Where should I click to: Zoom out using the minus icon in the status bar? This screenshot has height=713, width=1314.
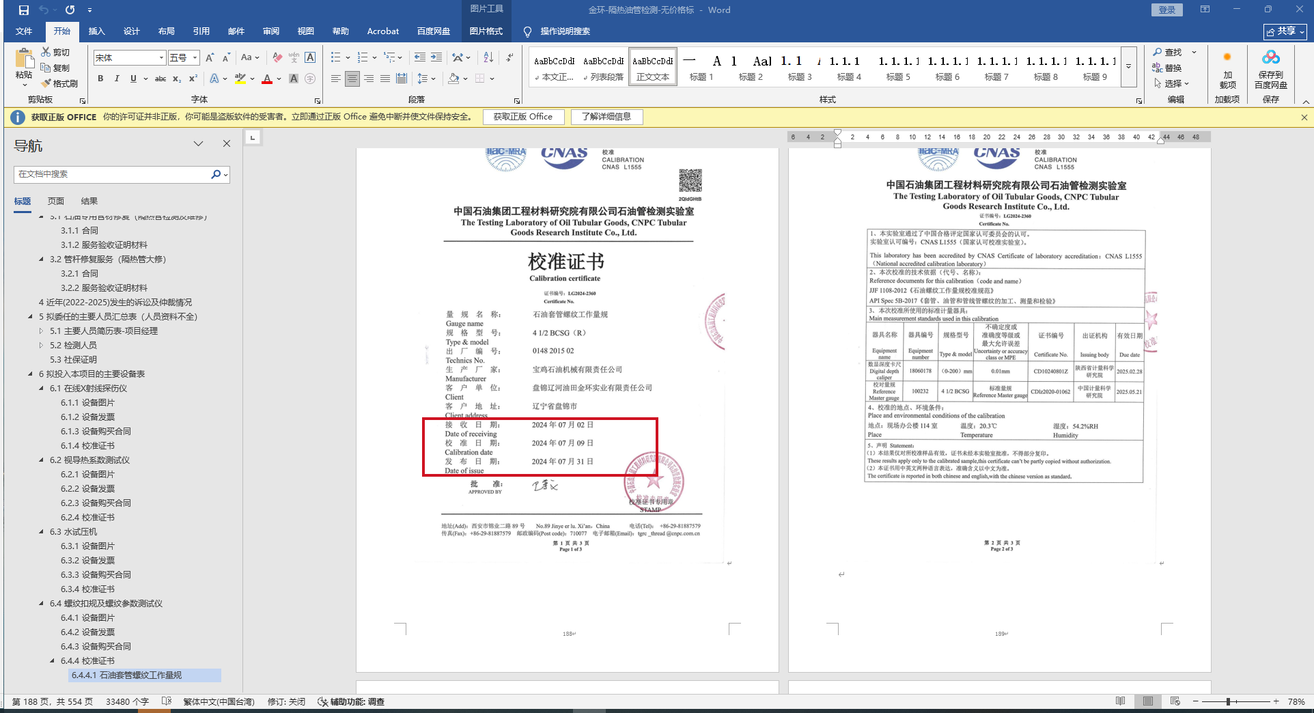tap(1195, 701)
